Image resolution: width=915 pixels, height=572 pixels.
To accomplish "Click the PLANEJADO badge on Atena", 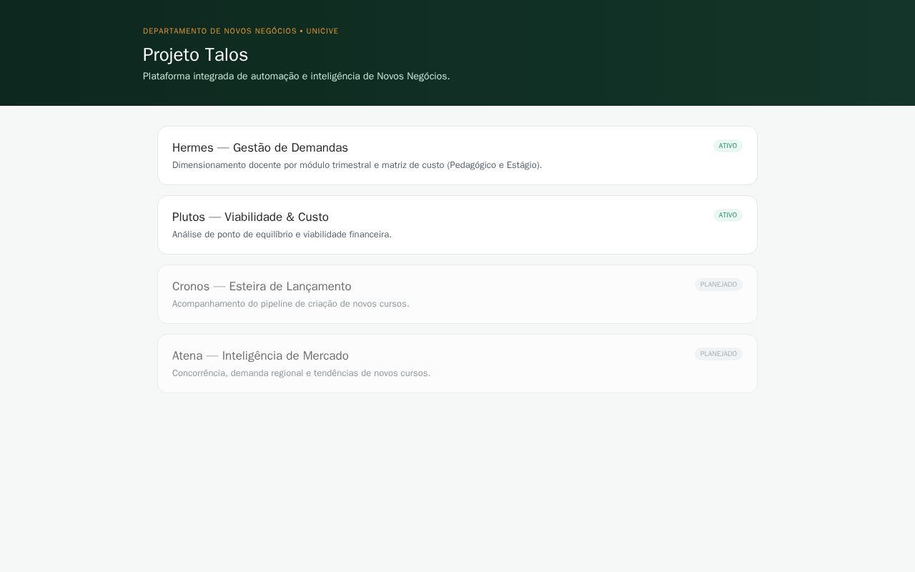I will 718,354.
